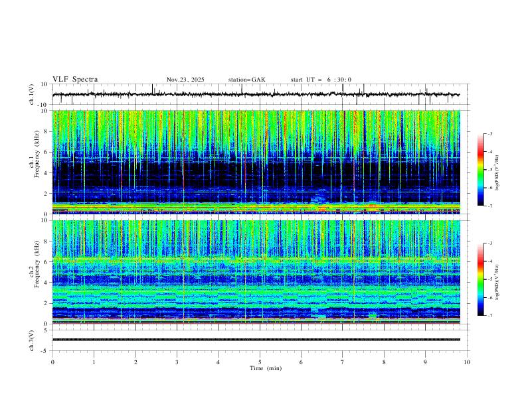This screenshot has width=526, height=406.
Task: Click the ch.3 voltage trace line
Action: pos(256,340)
